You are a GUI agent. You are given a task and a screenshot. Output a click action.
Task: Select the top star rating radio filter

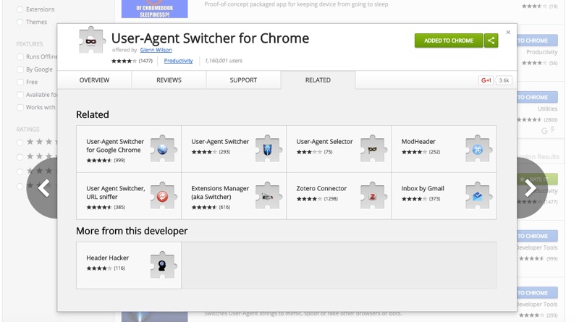point(20,142)
